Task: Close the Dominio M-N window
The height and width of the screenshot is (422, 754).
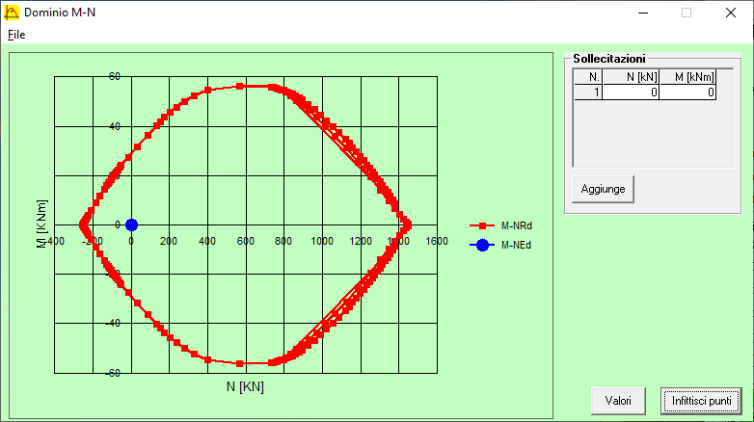Action: coord(731,13)
